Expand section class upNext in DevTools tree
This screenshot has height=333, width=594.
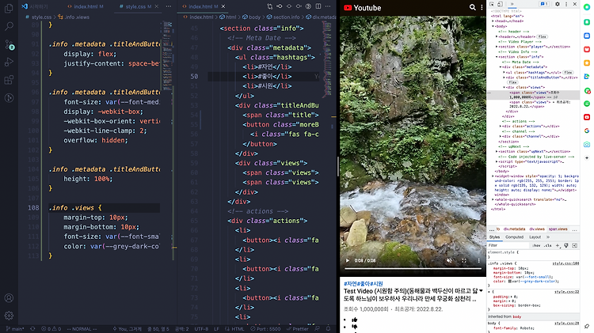tap(497, 151)
